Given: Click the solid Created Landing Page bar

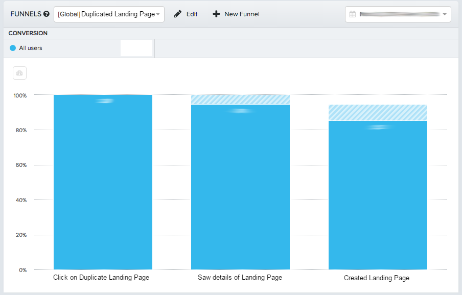Looking at the screenshot, I should tap(378, 195).
